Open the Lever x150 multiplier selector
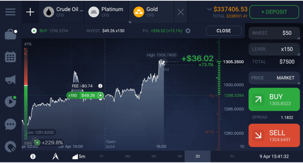This screenshot has height=163, width=303. tap(274, 49)
